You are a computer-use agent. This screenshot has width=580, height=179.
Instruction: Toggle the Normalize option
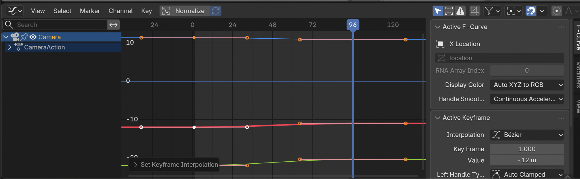pos(185,11)
